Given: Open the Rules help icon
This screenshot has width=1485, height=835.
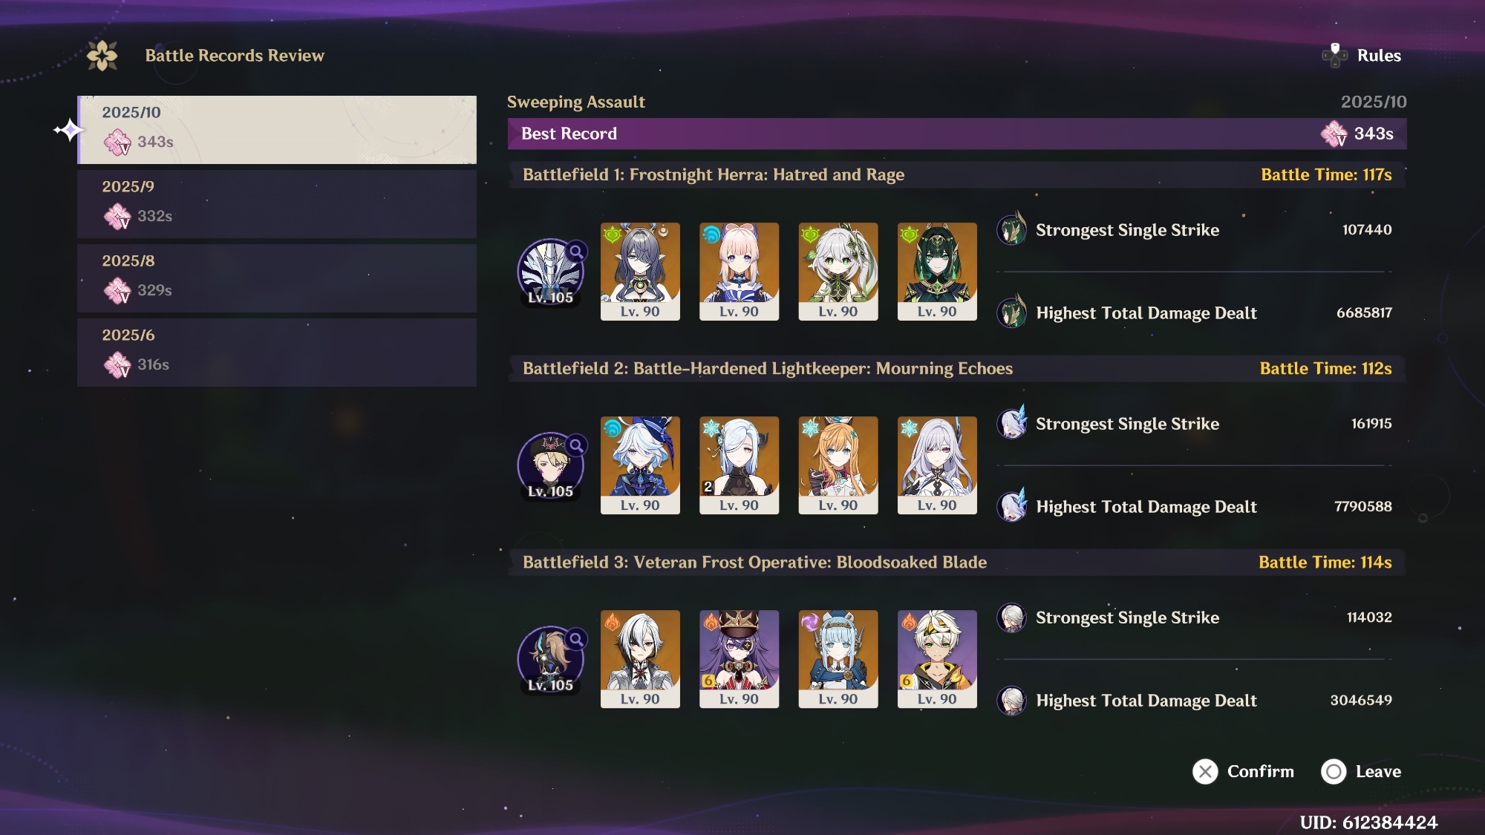Looking at the screenshot, I should click(x=1334, y=56).
